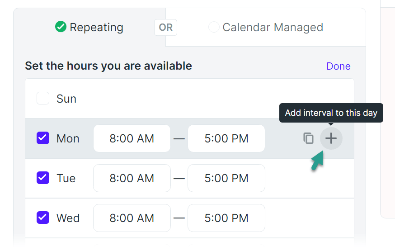This screenshot has height=251, width=395.
Task: Click the Mon day label
Action: point(68,138)
